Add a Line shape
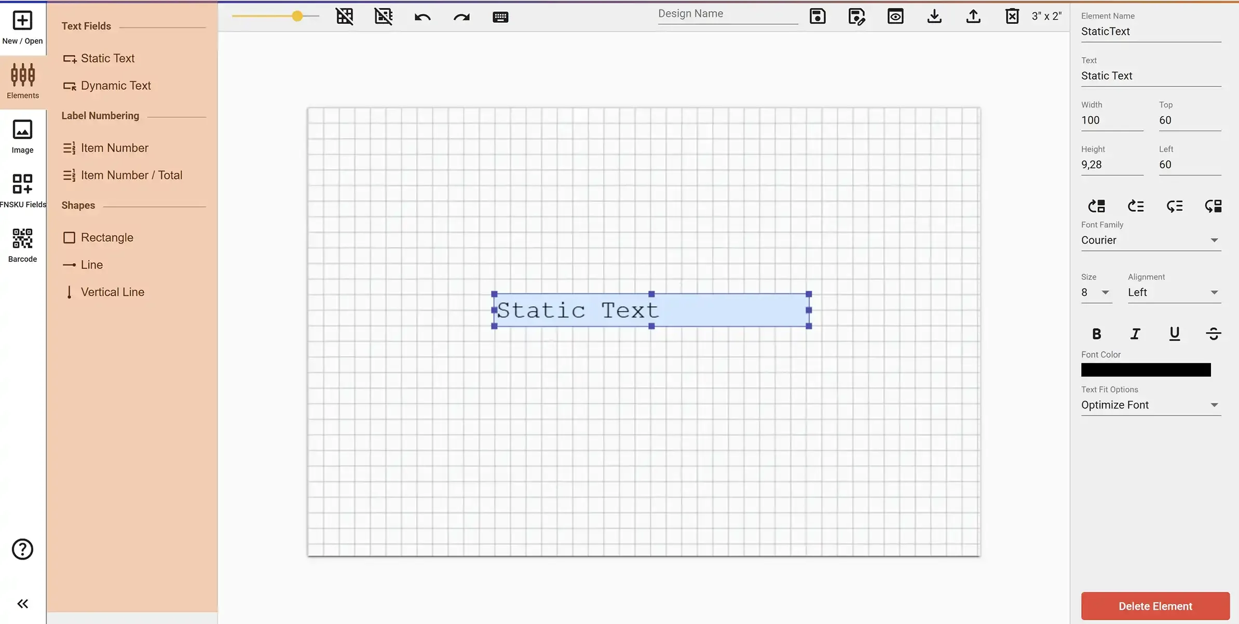The width and height of the screenshot is (1239, 624). point(83,265)
